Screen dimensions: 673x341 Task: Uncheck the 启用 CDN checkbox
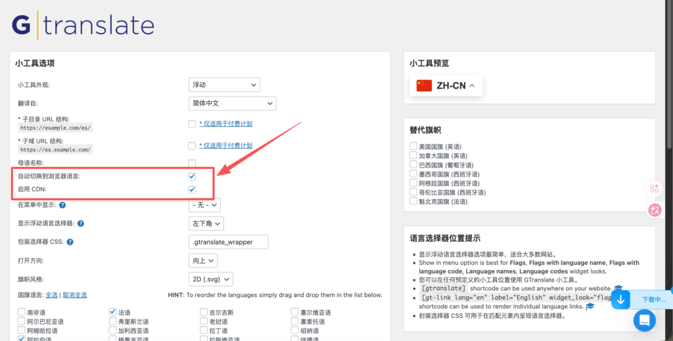(192, 189)
